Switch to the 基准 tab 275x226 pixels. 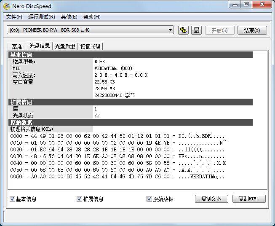pyautogui.click(x=17, y=46)
